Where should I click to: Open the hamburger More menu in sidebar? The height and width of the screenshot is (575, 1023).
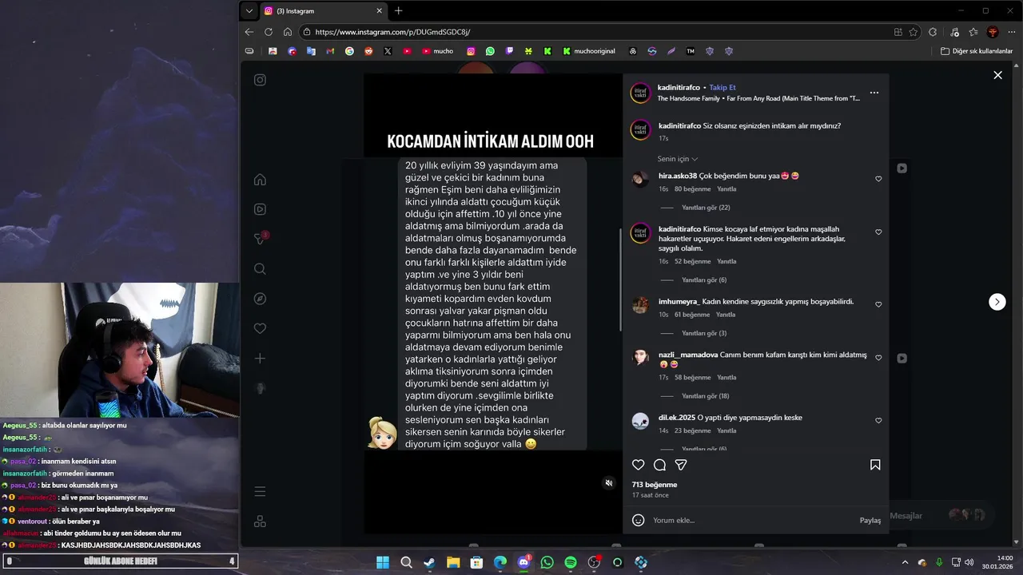point(260,492)
